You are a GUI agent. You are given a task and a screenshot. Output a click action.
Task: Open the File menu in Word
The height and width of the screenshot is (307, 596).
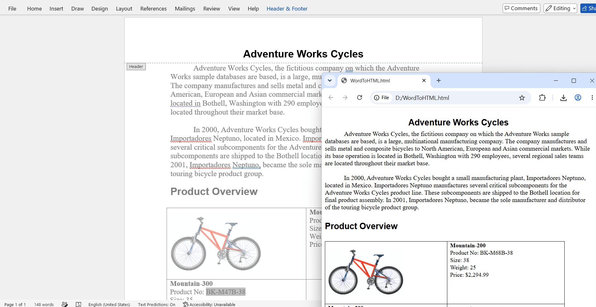[x=12, y=9]
